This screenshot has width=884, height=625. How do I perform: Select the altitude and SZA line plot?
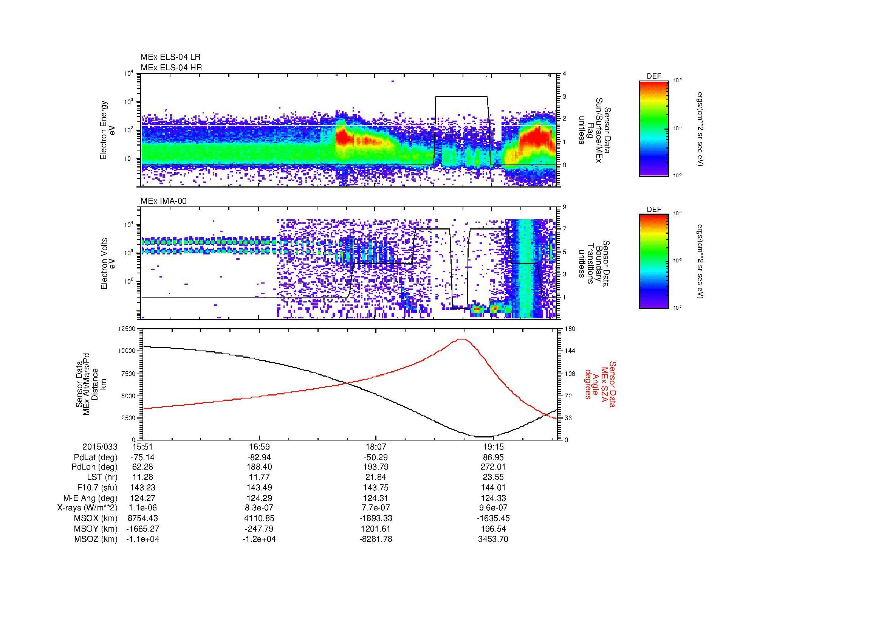pos(350,384)
